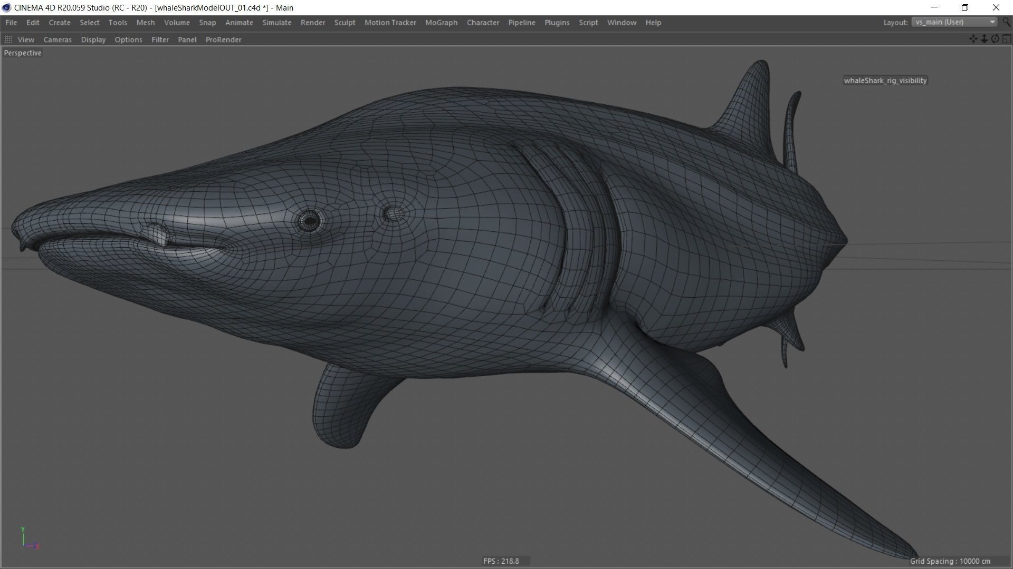The width and height of the screenshot is (1013, 569).
Task: Open the Render menu
Action: [313, 23]
